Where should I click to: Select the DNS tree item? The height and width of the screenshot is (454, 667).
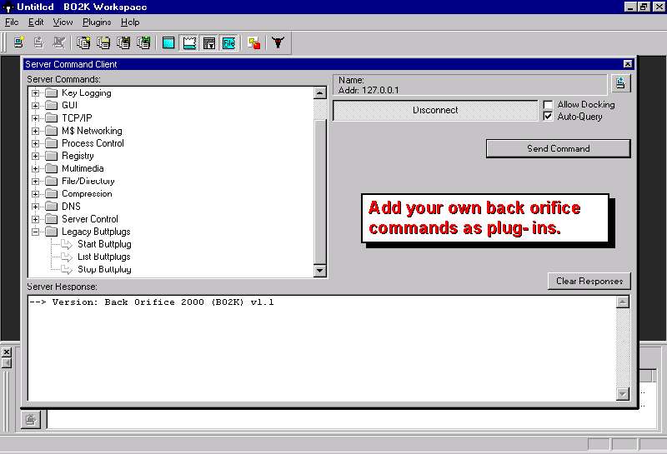pos(71,207)
